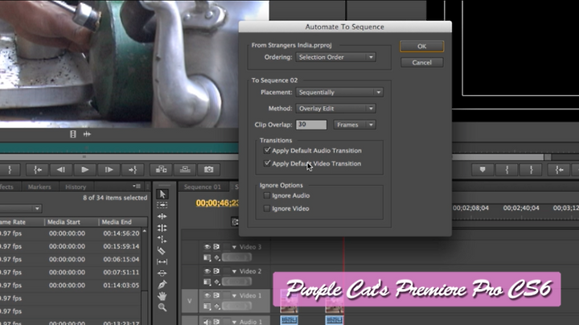The width and height of the screenshot is (579, 325).
Task: Select the Razor tool
Action: point(162,251)
